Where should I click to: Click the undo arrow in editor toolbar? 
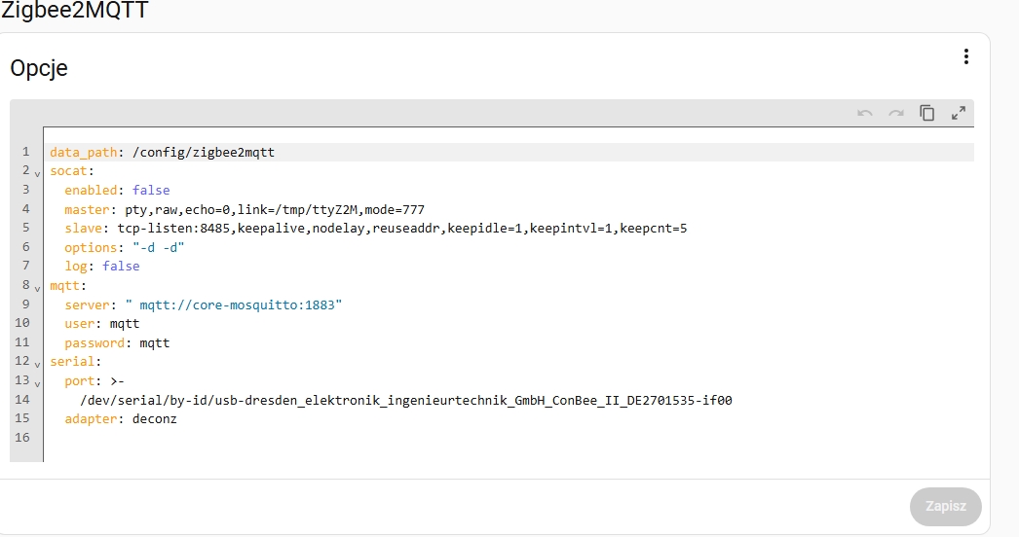[x=864, y=114]
